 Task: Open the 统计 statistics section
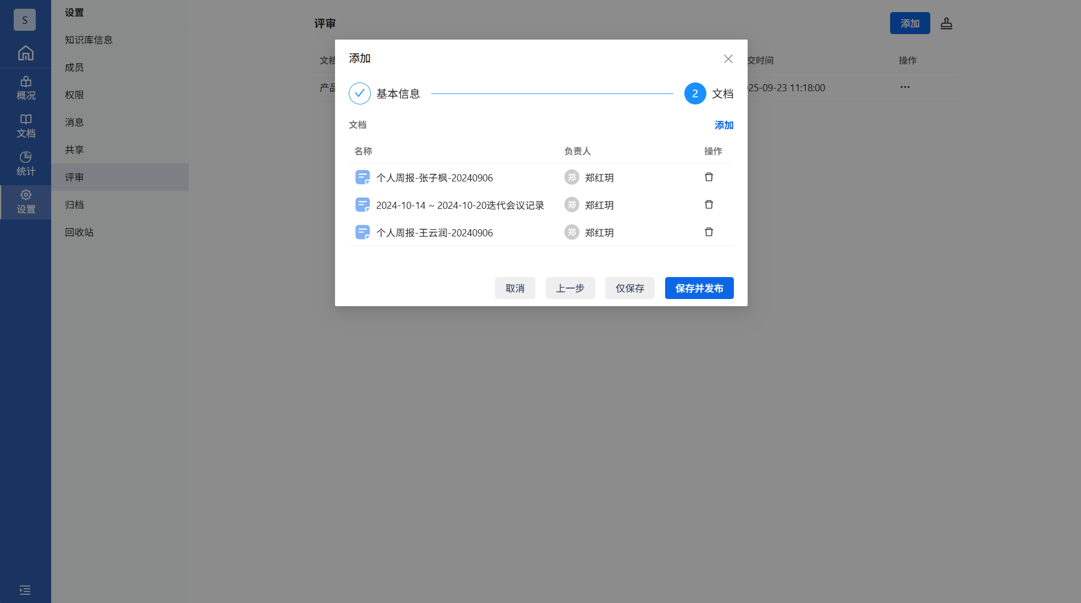pyautogui.click(x=25, y=164)
